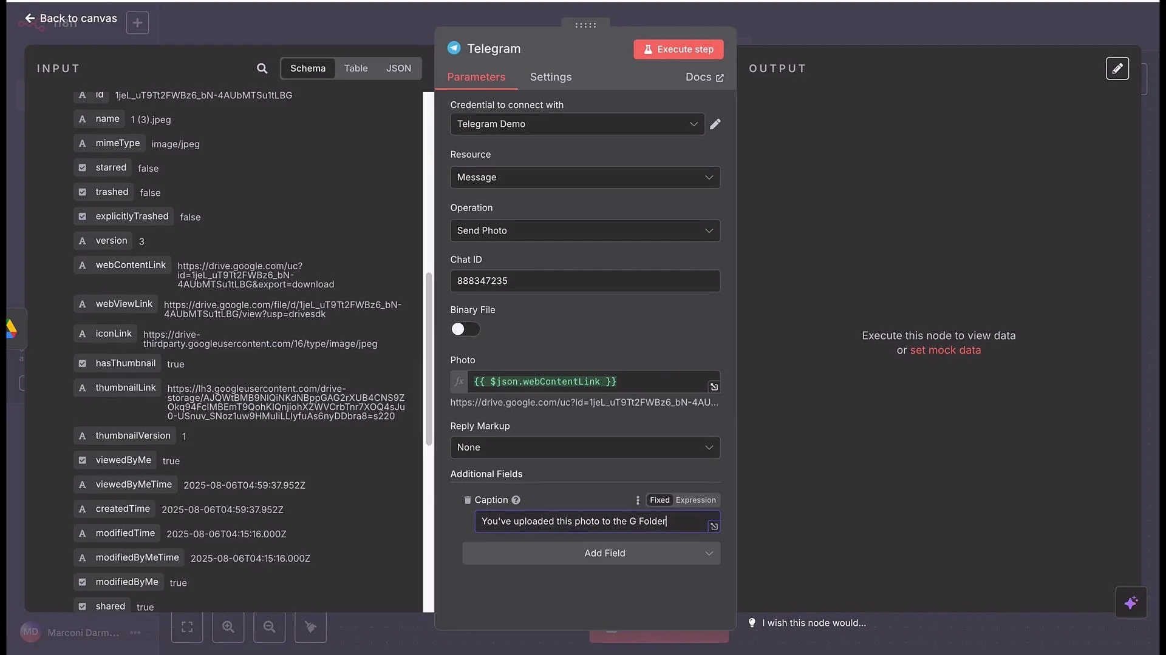Image resolution: width=1166 pixels, height=655 pixels.
Task: Click the zoom out canvas icon
Action: pyautogui.click(x=270, y=626)
